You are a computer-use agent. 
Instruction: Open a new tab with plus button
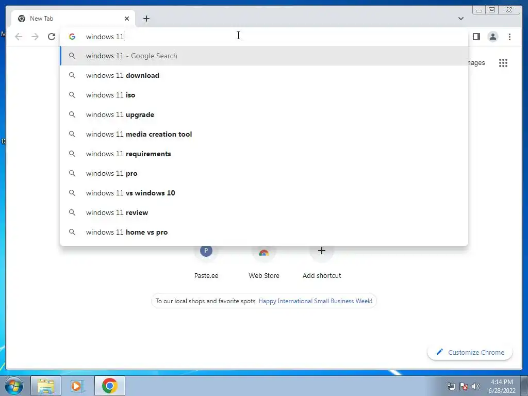146,19
